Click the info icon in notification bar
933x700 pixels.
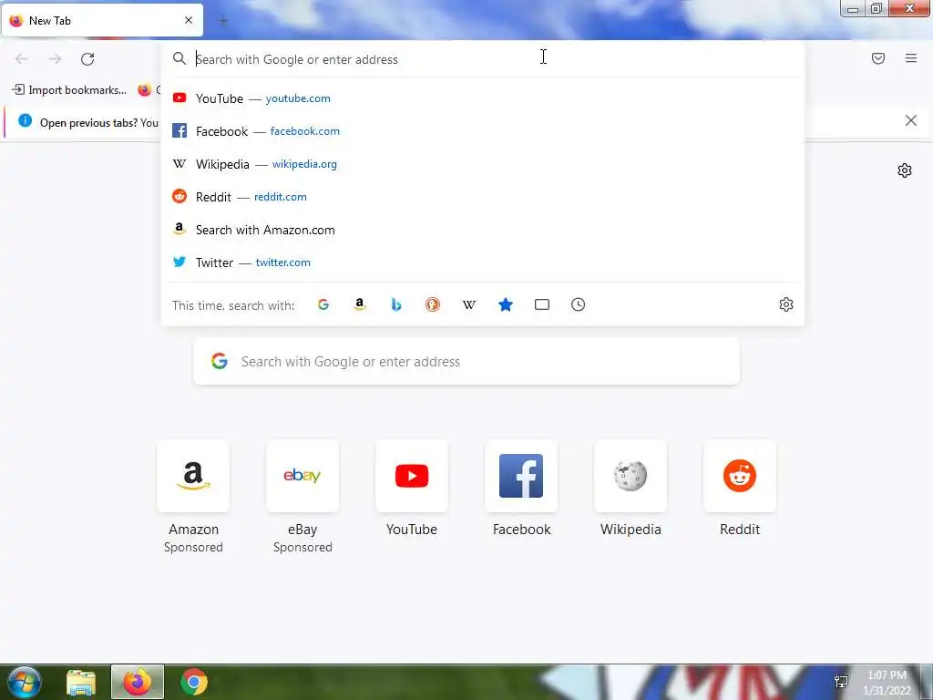pyautogui.click(x=25, y=121)
